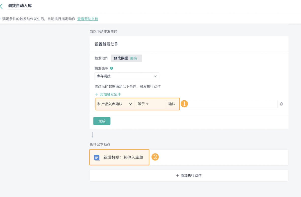Click the 修改数据 trigger action tag
This screenshot has height=197, width=301.
pos(121,58)
